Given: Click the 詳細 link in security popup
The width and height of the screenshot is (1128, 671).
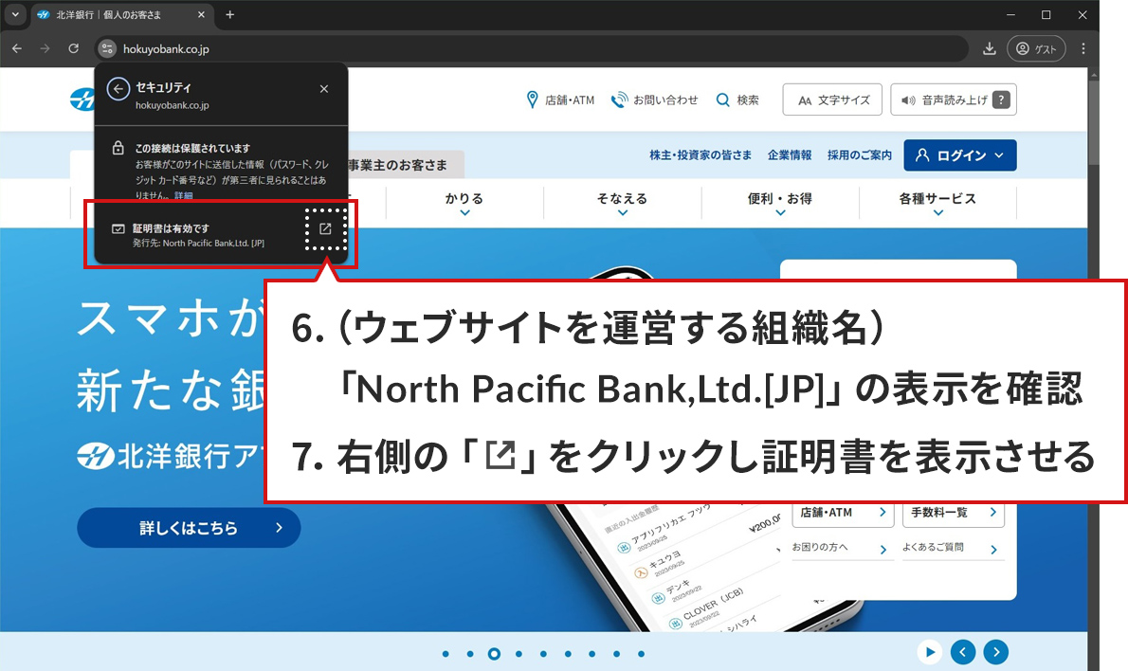Looking at the screenshot, I should point(184,195).
